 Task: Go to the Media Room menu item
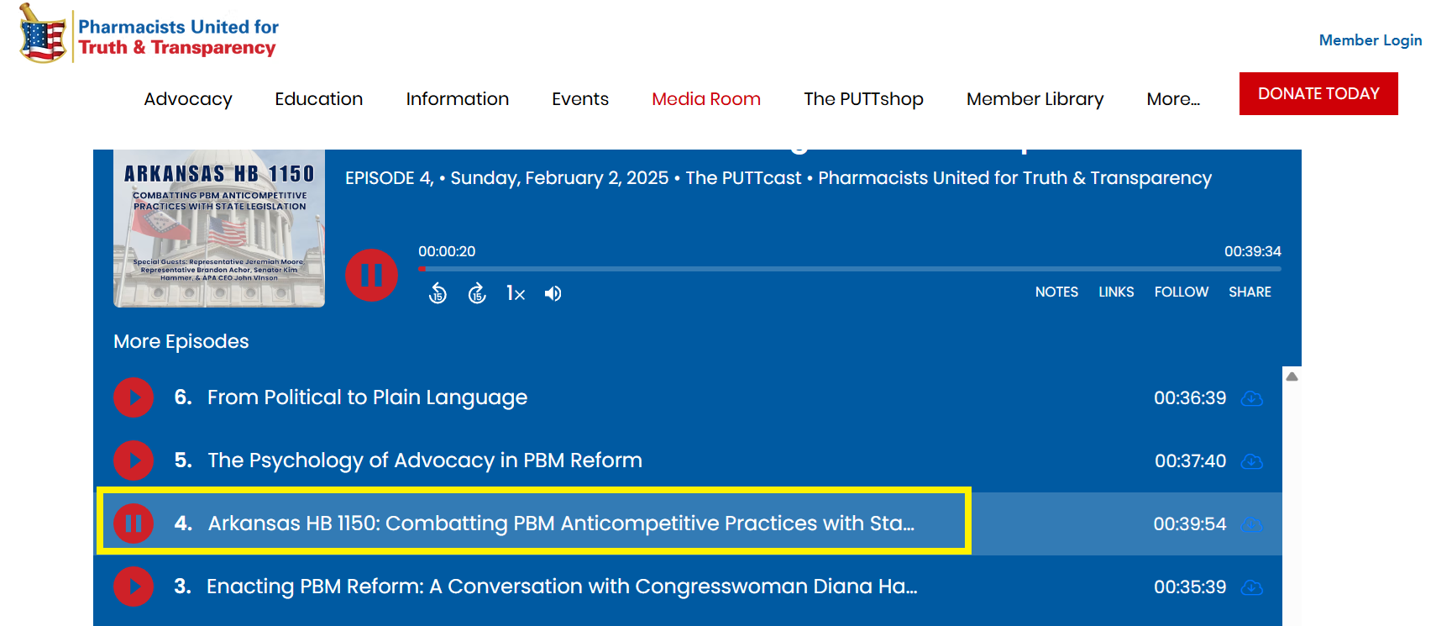(706, 99)
